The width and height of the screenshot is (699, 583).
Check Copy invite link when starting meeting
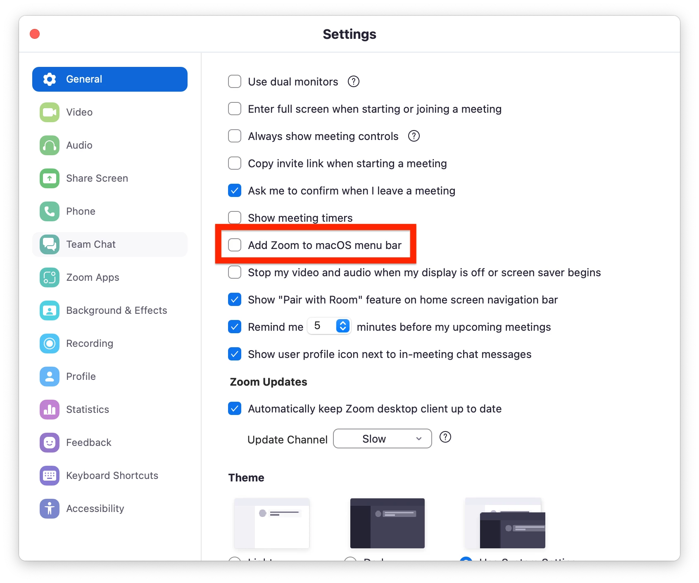point(235,163)
